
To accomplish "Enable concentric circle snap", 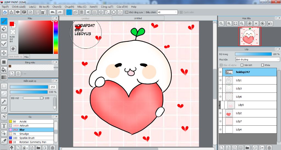I will [x=101, y=12].
